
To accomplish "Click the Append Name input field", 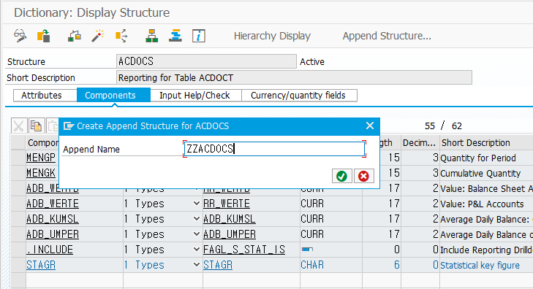I will 274,149.
